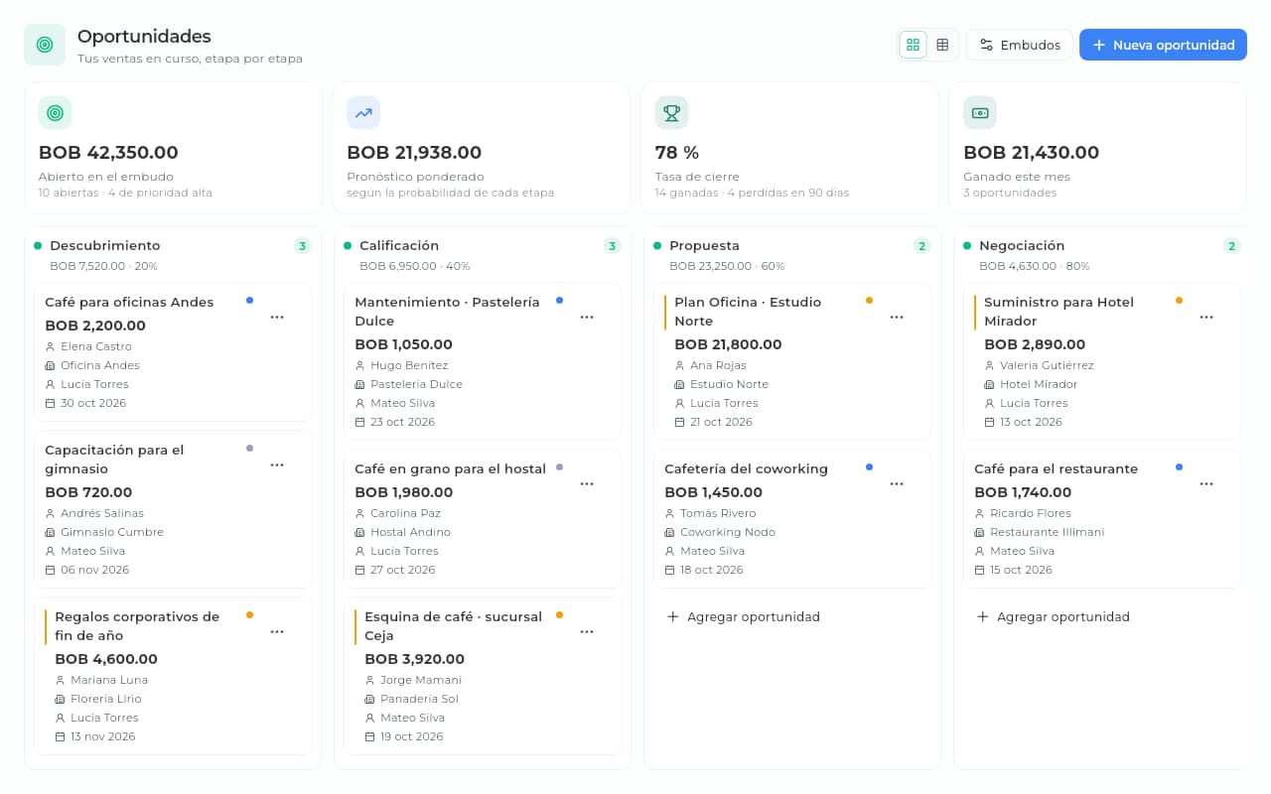Click gray priority dot on Café en grano para el hostal
Screen dimensions: 1271x794
(x=559, y=466)
